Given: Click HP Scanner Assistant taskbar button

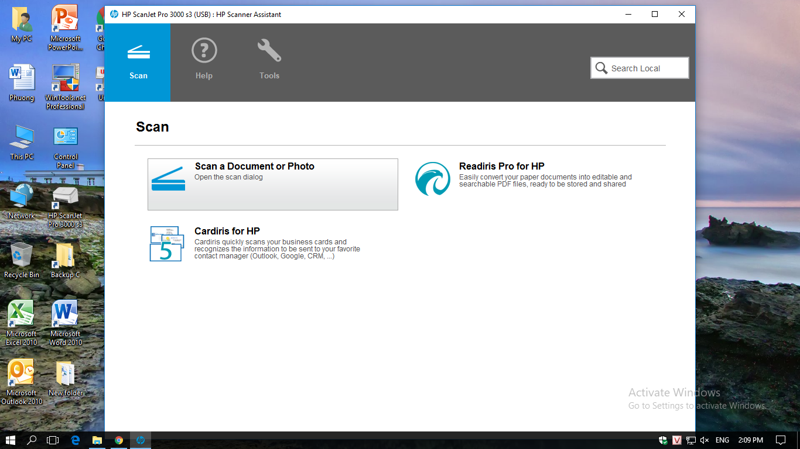Looking at the screenshot, I should 141,440.
